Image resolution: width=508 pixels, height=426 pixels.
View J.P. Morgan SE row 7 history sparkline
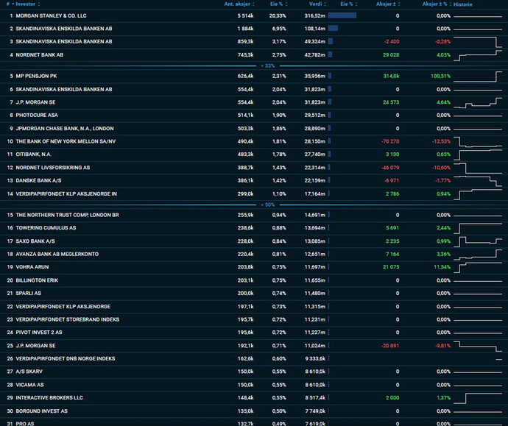[478, 102]
